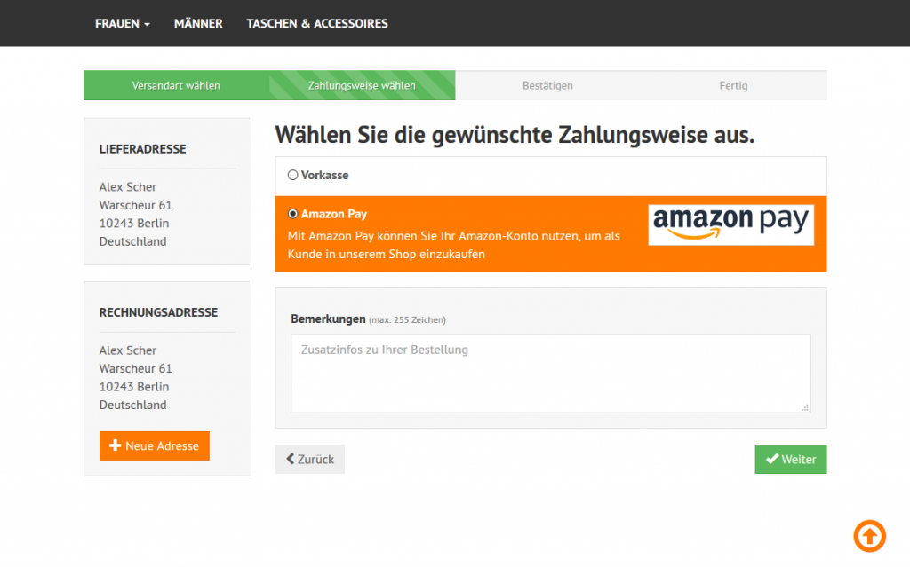Grab the text area resize handle
This screenshot has width=910, height=567.
805,407
